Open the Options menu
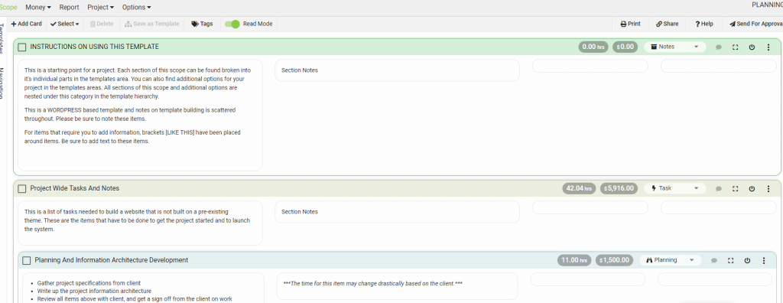 (x=136, y=8)
